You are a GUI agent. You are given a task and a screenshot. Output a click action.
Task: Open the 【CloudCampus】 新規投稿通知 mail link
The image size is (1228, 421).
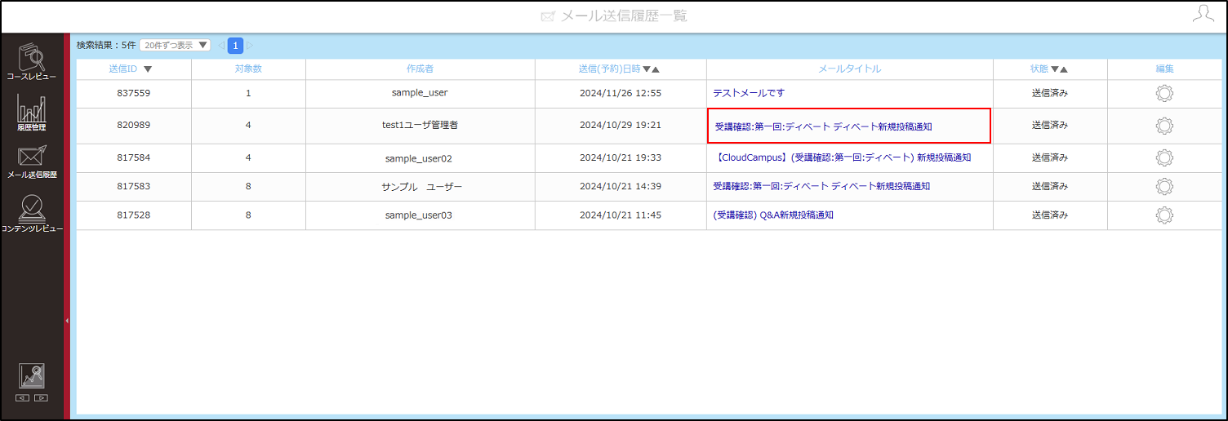pyautogui.click(x=842, y=157)
